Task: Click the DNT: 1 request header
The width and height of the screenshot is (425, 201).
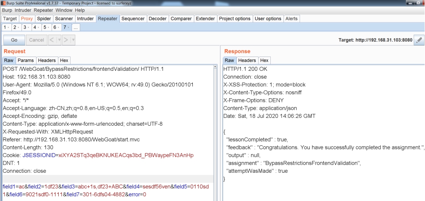Action: tap(11, 163)
